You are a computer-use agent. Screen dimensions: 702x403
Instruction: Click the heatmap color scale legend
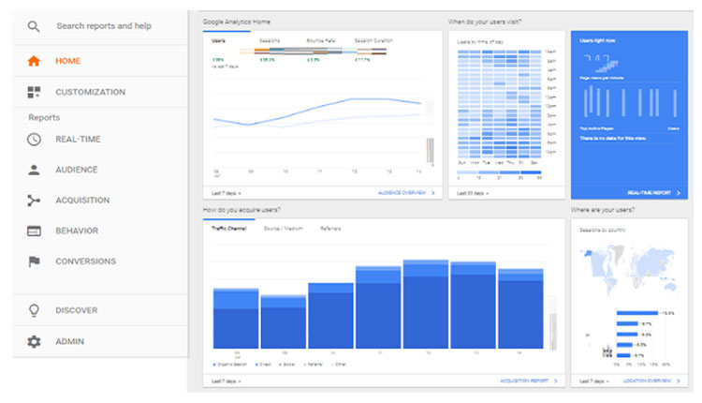[x=499, y=172]
